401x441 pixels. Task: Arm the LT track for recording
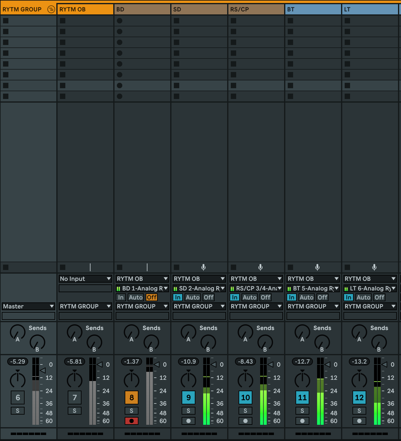click(x=359, y=421)
